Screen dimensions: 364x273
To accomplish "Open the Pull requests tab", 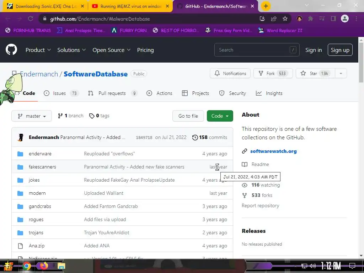I will pos(113,93).
